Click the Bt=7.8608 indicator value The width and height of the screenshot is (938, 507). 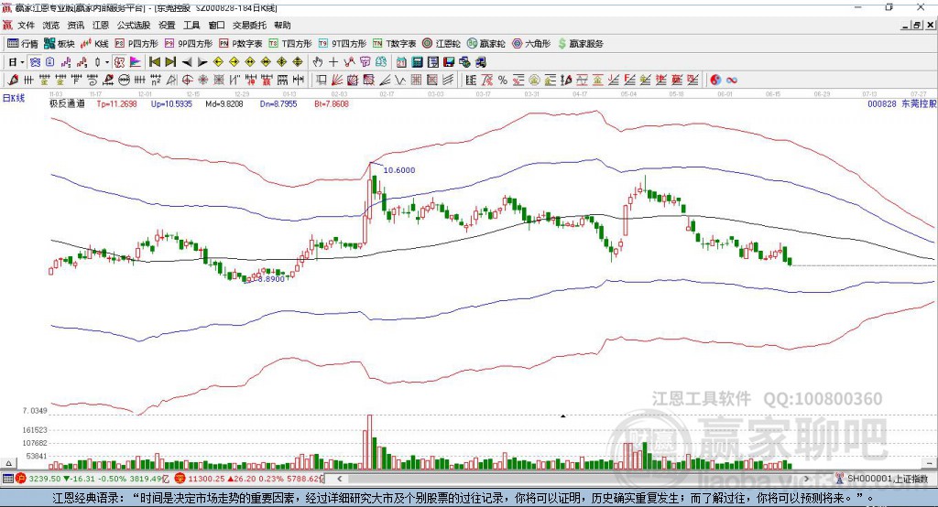[332, 103]
